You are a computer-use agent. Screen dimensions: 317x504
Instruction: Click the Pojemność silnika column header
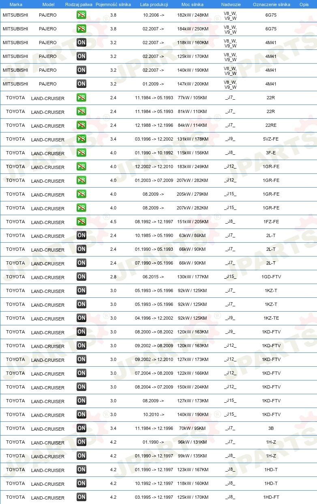[114, 4]
